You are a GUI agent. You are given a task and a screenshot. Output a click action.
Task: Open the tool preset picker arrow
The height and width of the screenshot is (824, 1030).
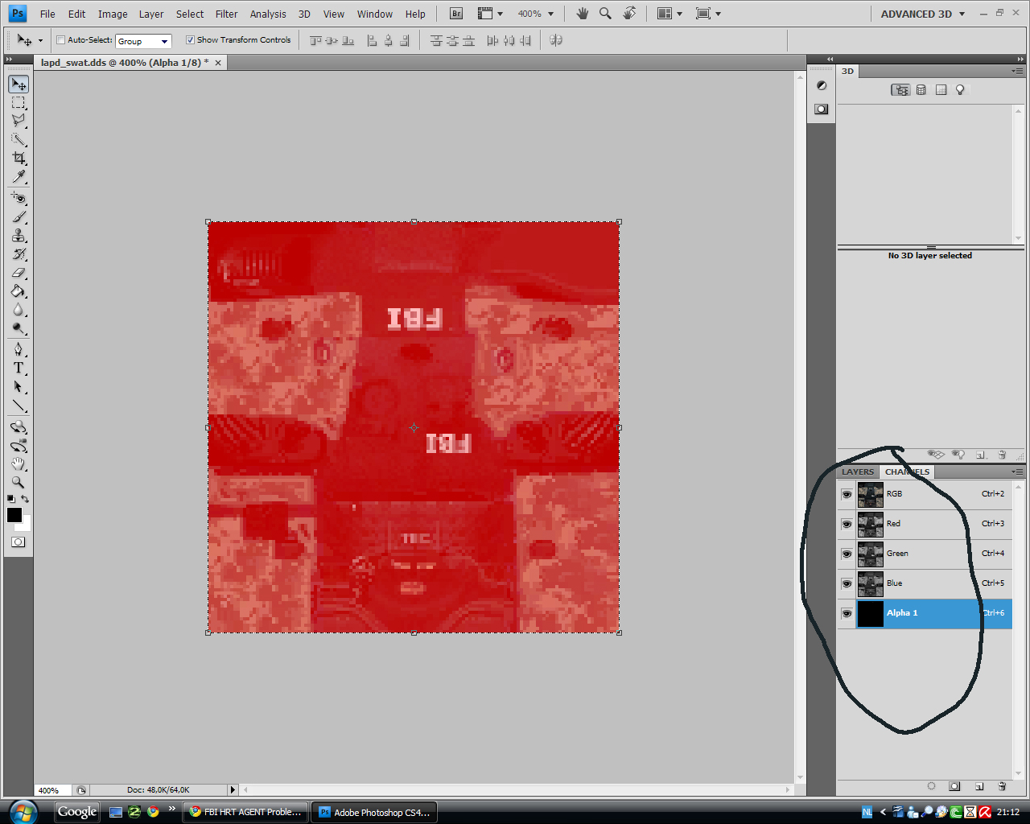click(40, 40)
